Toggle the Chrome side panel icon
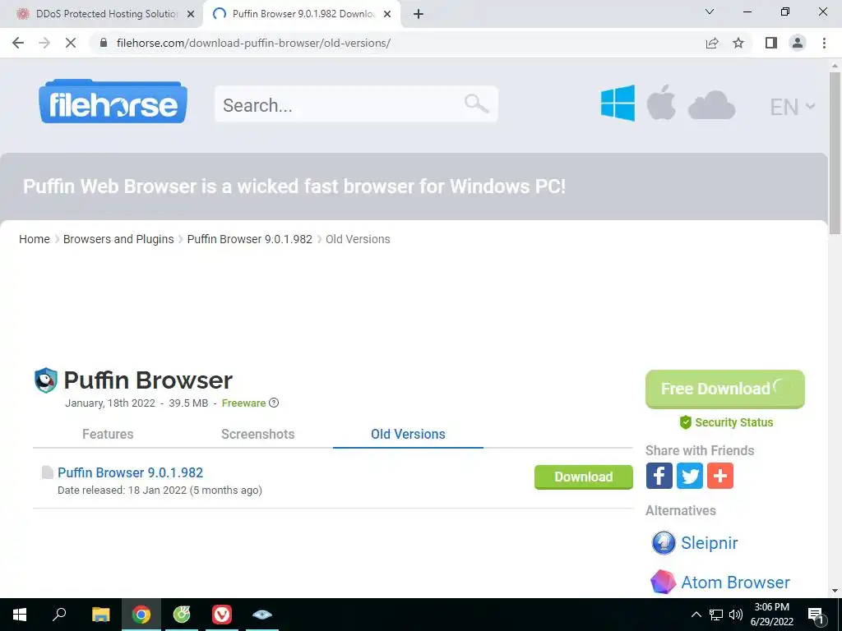Screen dimensions: 842x631 click(771, 43)
